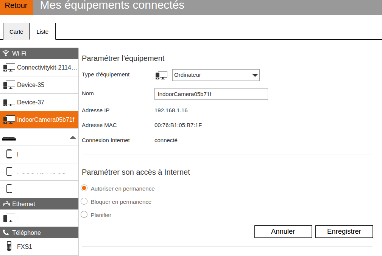382x256 pixels.
Task: Click the computer icon beside Device-35
Action: pyautogui.click(x=9, y=85)
